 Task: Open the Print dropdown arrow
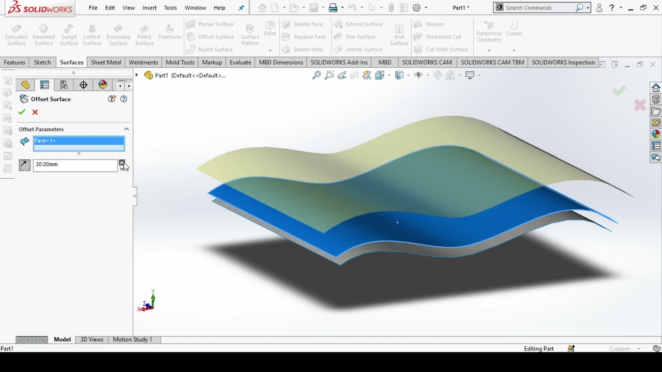tap(342, 8)
